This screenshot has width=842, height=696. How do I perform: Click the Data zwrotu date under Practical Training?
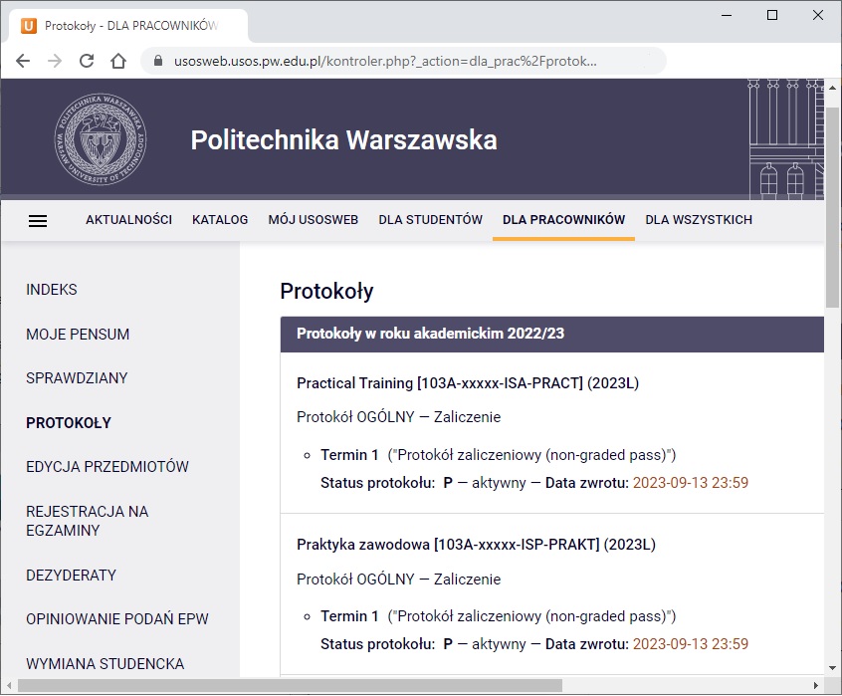pyautogui.click(x=691, y=483)
